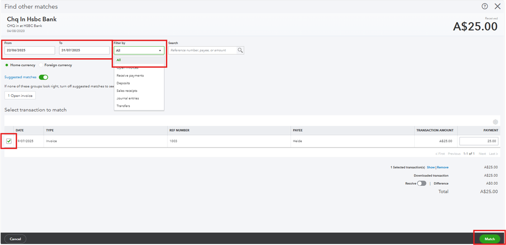Screen dimensions: 506x245
Task: Sort by TRANSACTION AMOUNT column header
Action: [x=435, y=130]
